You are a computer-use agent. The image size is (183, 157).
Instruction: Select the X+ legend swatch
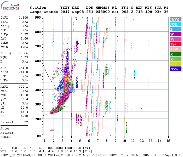click(176, 59)
